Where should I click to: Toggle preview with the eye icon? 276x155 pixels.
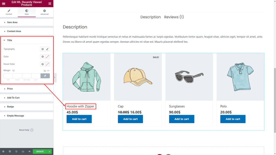[29, 151]
